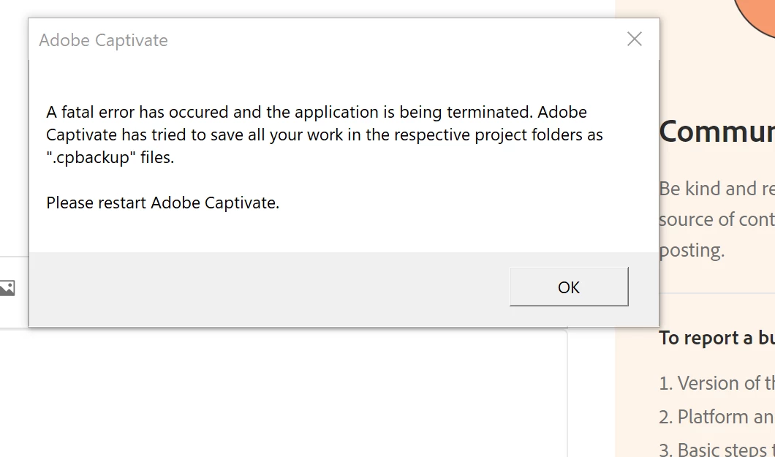Click the Adobe Captivate dialog title

(x=103, y=40)
